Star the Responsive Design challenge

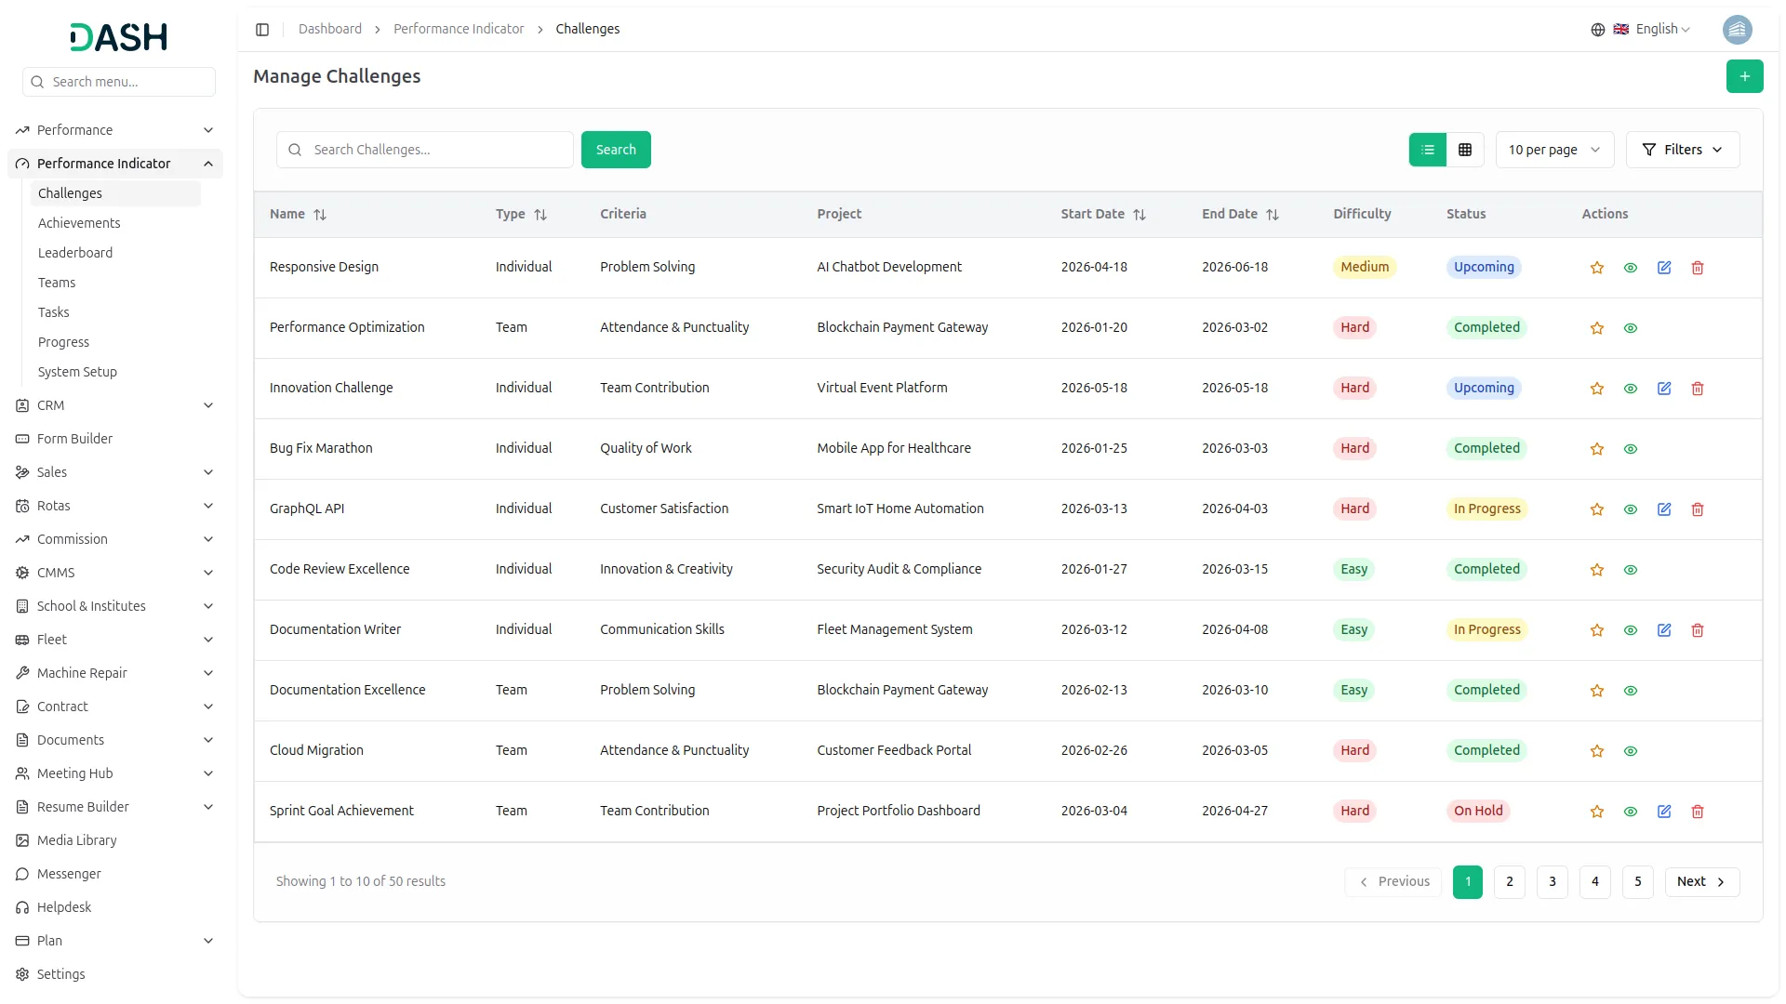point(1597,268)
